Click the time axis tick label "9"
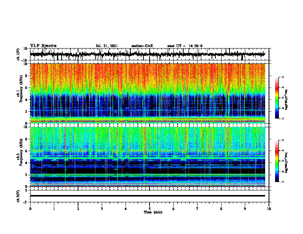This screenshot has height=234, width=303. click(245, 209)
